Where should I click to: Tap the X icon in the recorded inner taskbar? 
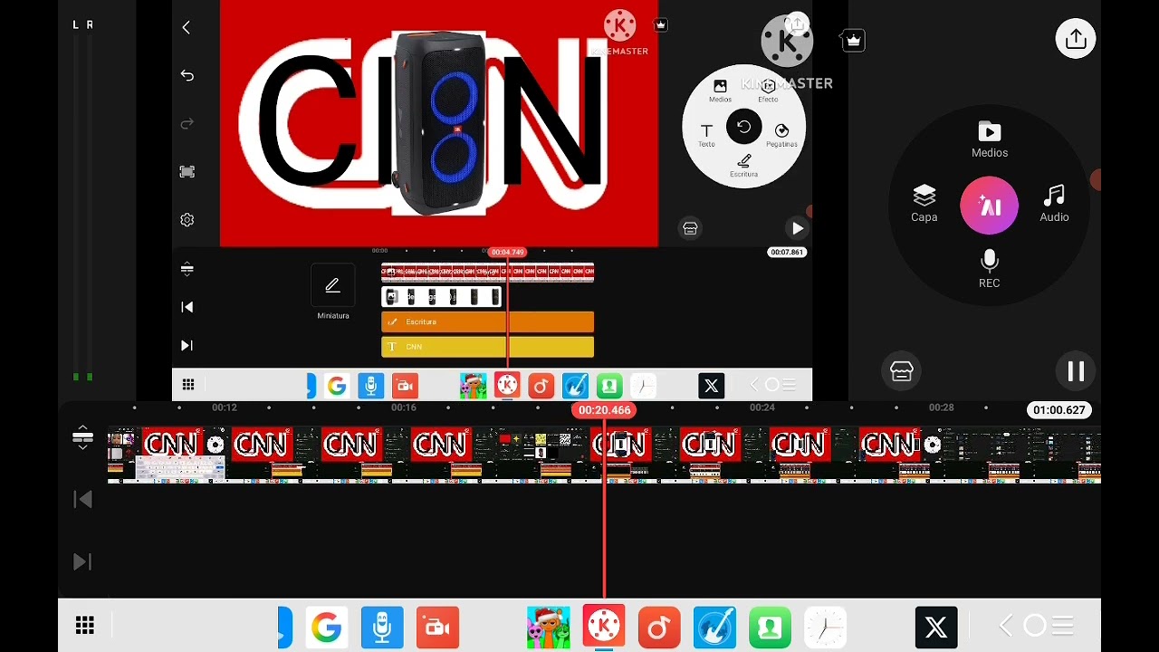[x=711, y=386]
